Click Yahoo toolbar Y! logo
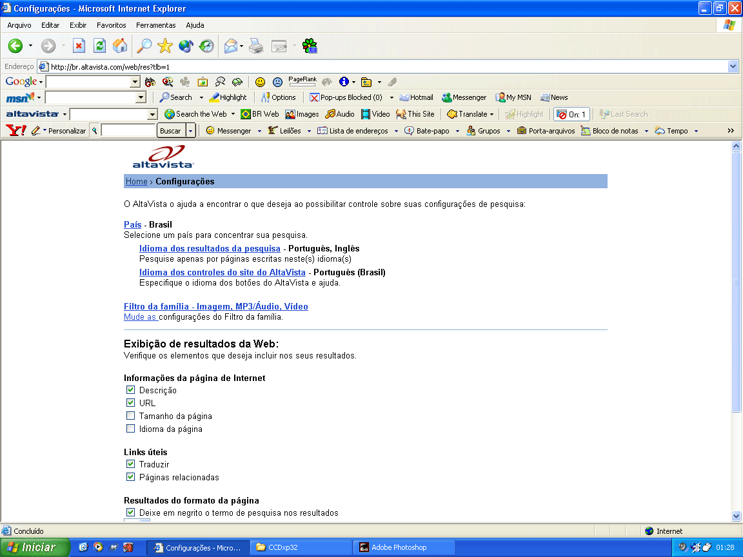This screenshot has width=743, height=557. (x=15, y=130)
